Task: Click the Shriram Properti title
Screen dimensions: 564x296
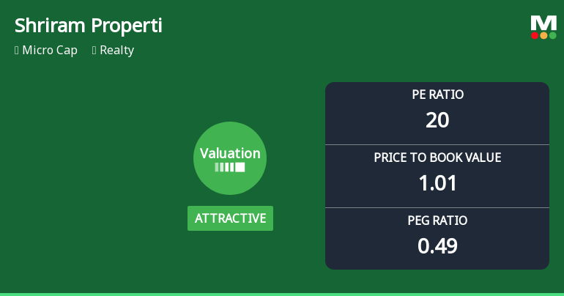Action: tap(88, 26)
